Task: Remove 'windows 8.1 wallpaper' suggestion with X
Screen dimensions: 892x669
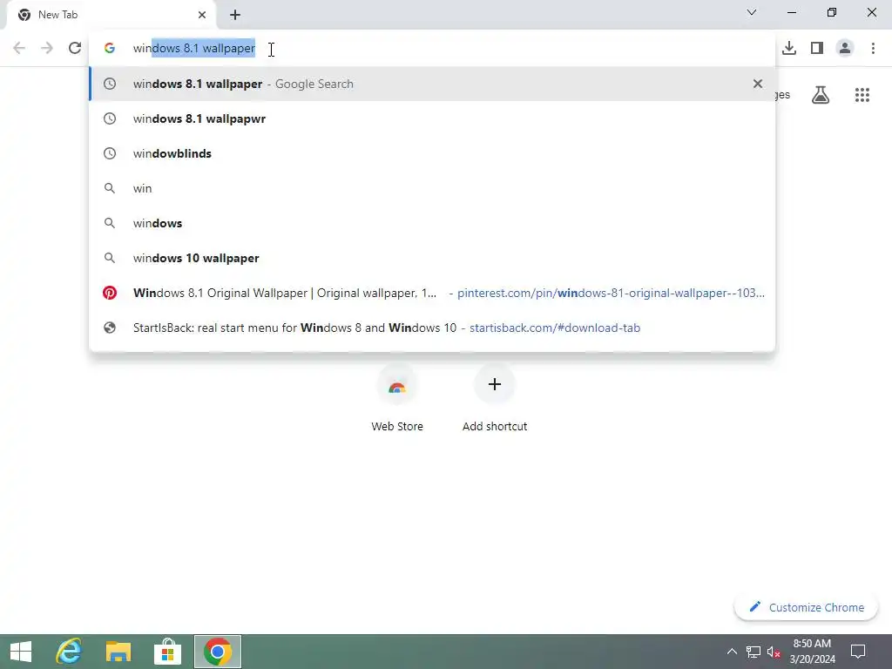Action: tap(758, 84)
